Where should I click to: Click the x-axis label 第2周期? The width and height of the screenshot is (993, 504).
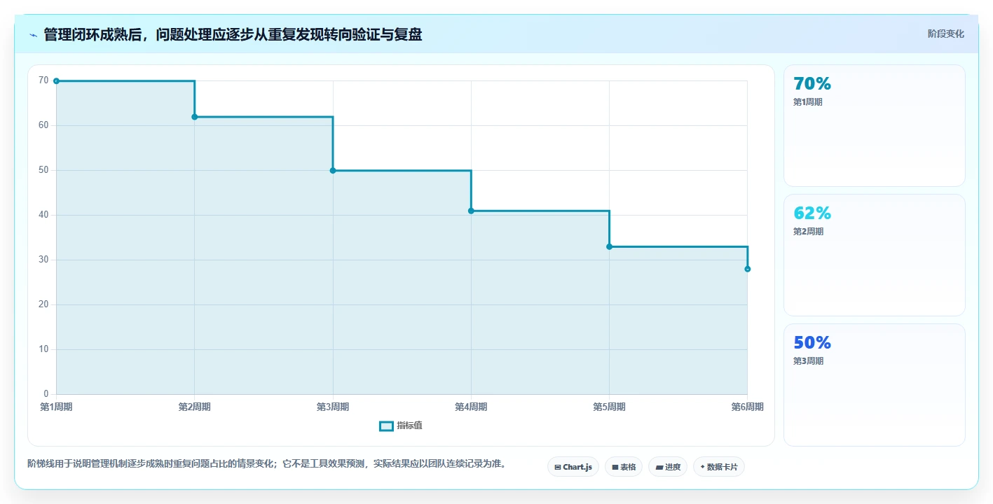point(195,407)
